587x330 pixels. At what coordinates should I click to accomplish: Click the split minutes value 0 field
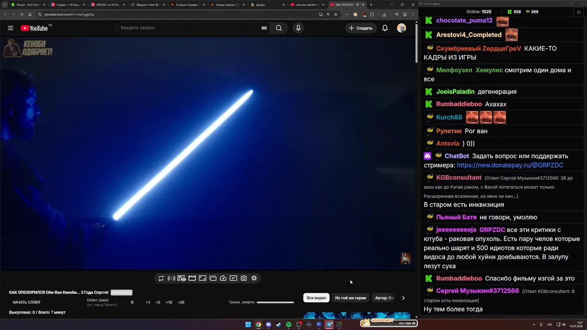132,302
